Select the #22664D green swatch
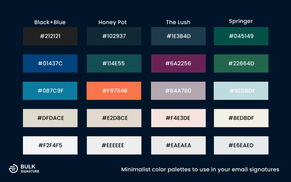Viewport: 291px width, 182px height. [241, 63]
